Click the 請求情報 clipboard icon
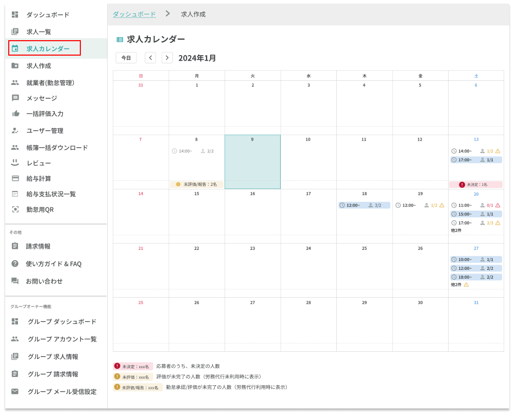This screenshot has height=412, width=515. pyautogui.click(x=15, y=246)
